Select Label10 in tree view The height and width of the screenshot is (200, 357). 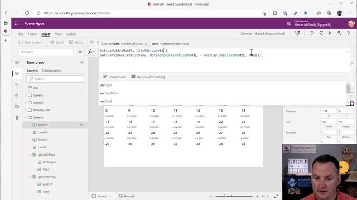click(x=42, y=132)
